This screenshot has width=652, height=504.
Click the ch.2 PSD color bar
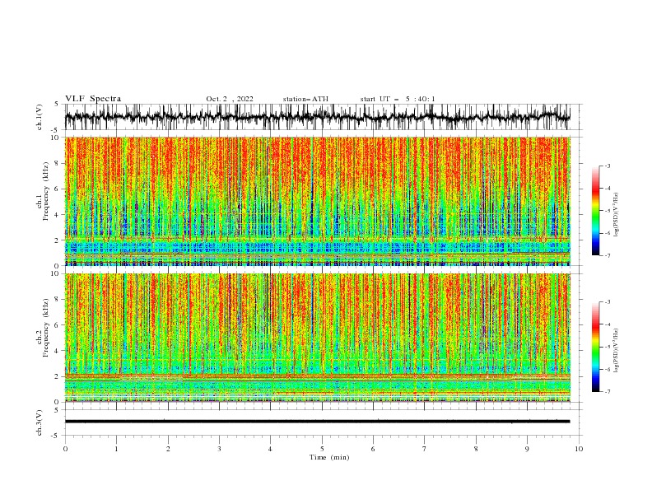pos(596,347)
